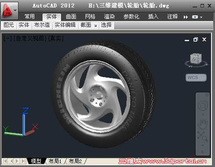
Task: Launch the 截面 panel dialog arrow
Action: (95, 26)
